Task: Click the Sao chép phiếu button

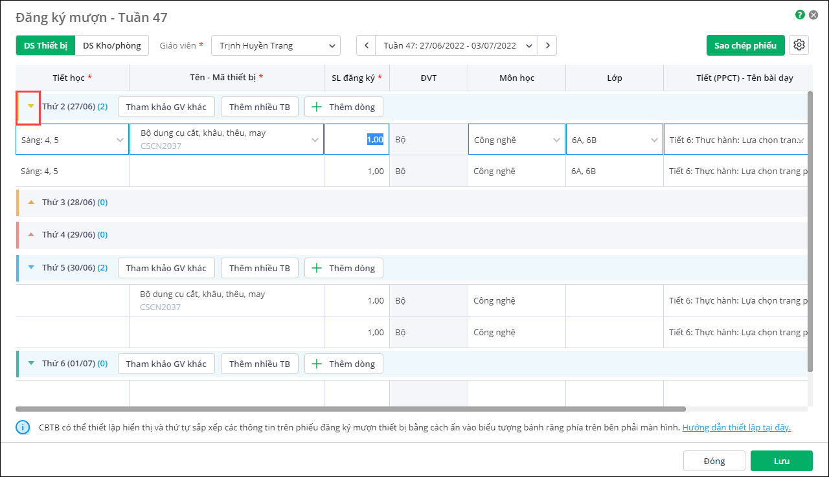Action: tap(745, 45)
